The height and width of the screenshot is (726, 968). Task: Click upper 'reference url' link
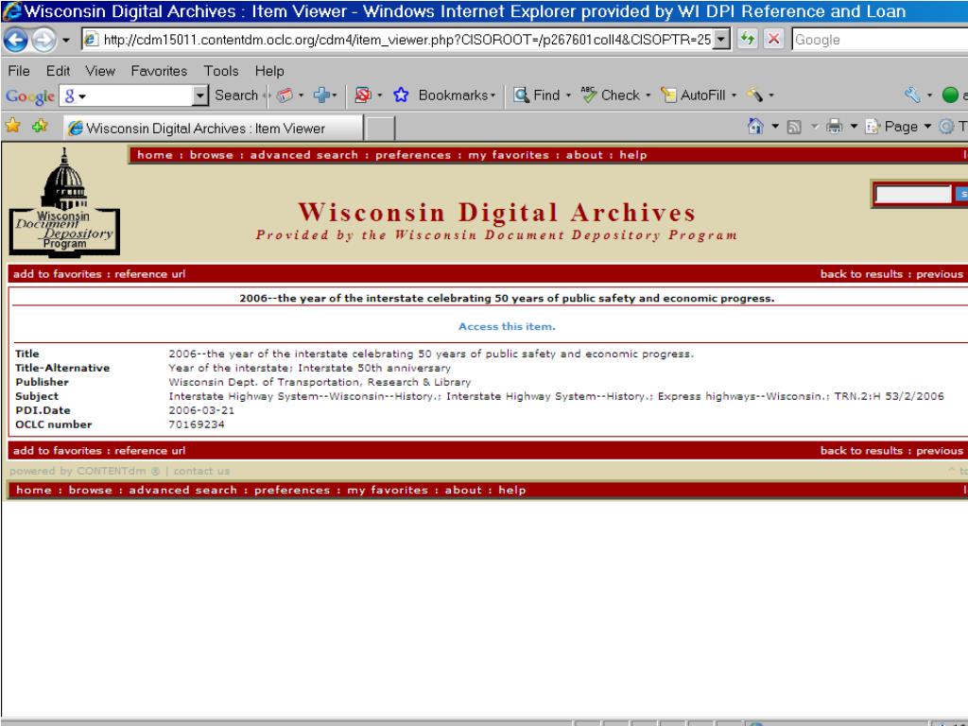(150, 274)
